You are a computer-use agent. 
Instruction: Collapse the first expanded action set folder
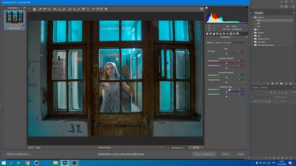[253, 17]
